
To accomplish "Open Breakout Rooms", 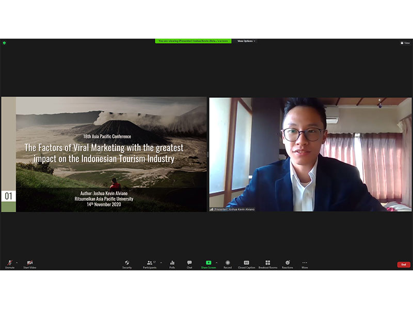I will coord(267,264).
